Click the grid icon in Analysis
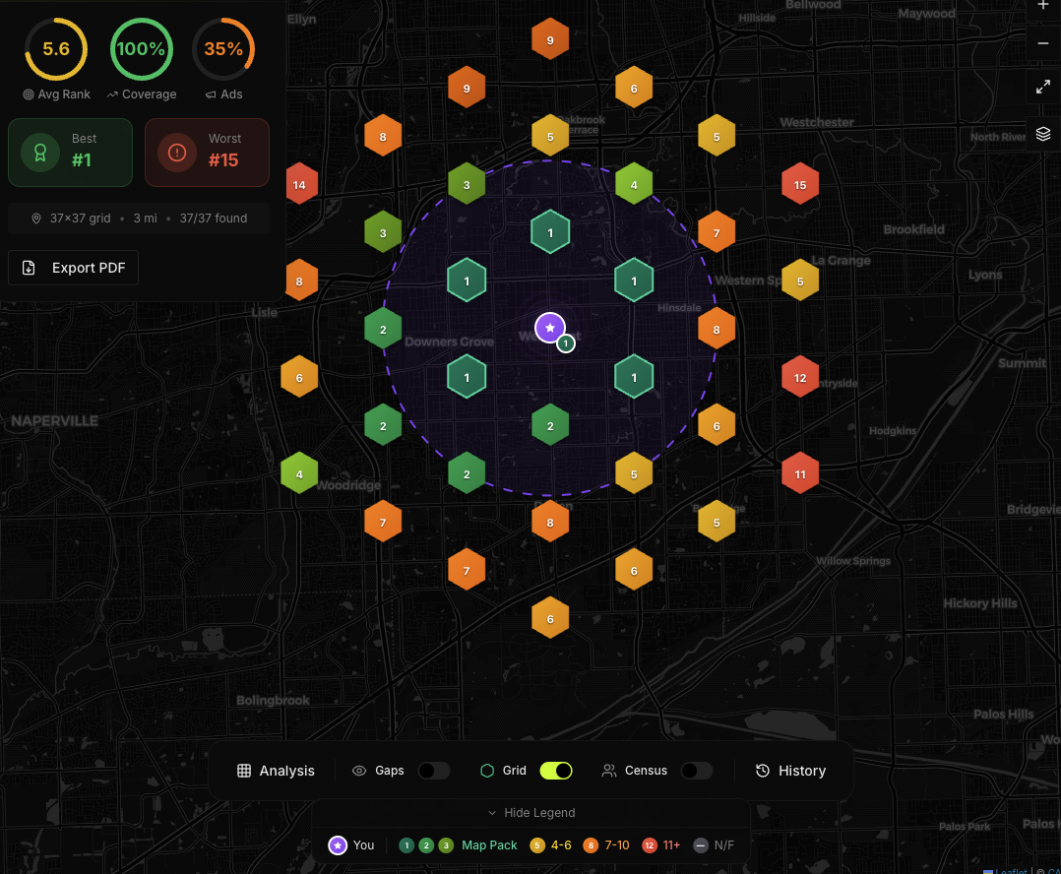 point(244,771)
